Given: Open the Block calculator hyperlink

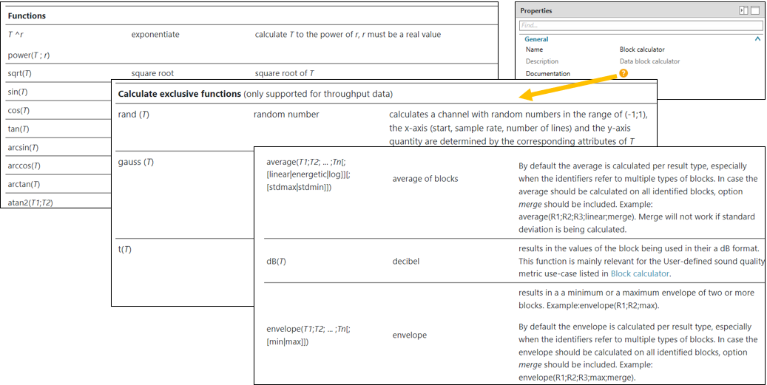Looking at the screenshot, I should tap(640, 273).
